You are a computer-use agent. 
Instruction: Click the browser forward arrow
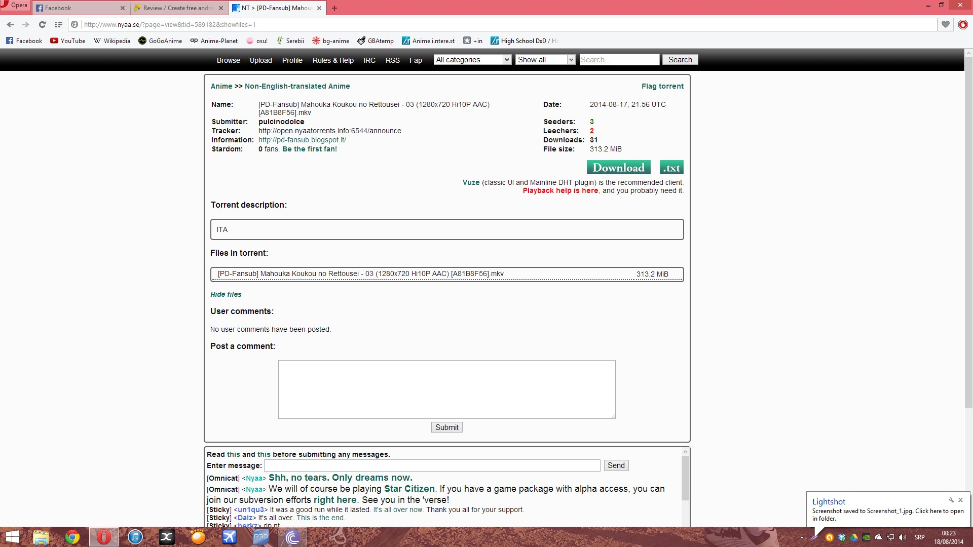click(26, 24)
